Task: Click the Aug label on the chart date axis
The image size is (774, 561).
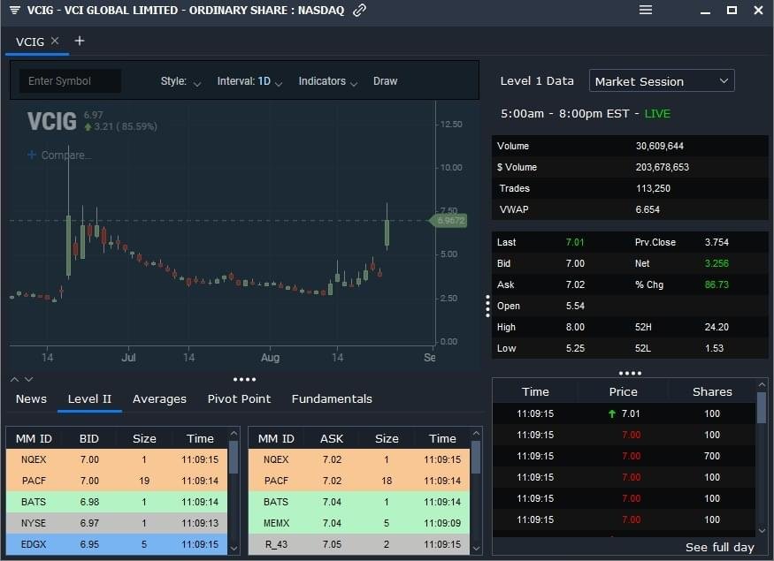Action: (x=270, y=358)
